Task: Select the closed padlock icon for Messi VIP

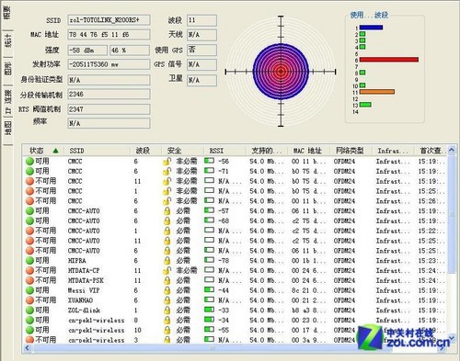Action: point(167,290)
